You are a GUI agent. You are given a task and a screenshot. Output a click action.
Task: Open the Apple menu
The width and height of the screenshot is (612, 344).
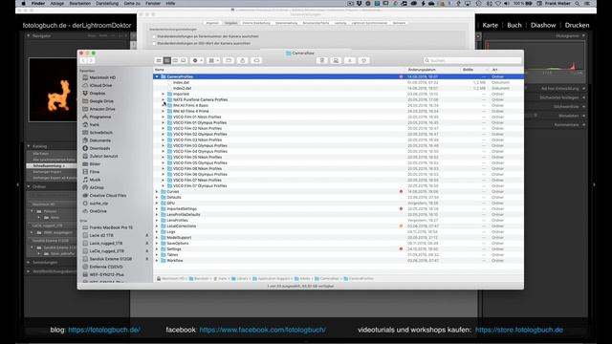pos(23,4)
